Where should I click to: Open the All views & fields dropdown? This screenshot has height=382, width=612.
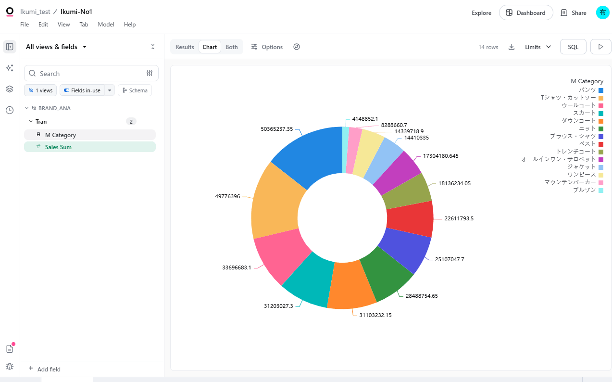(x=56, y=47)
